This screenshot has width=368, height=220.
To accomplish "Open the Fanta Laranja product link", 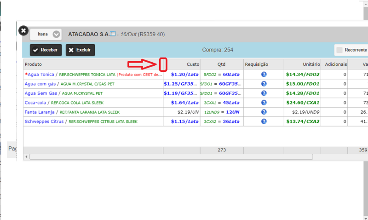I will pos(40,112).
